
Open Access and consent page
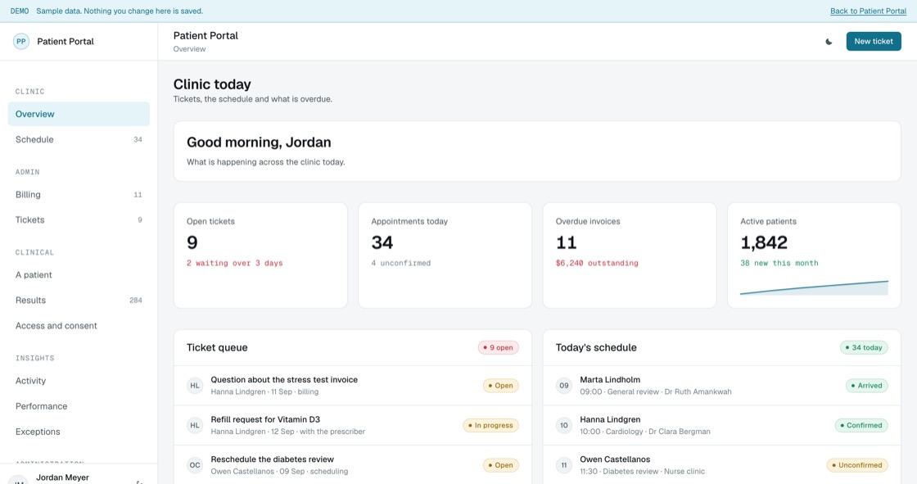79,326
